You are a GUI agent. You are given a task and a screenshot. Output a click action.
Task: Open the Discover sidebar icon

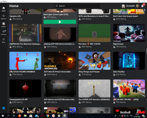click(4, 17)
